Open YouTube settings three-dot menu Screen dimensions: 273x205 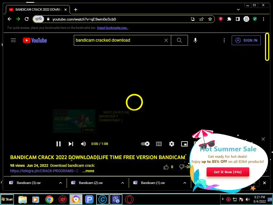[224, 40]
